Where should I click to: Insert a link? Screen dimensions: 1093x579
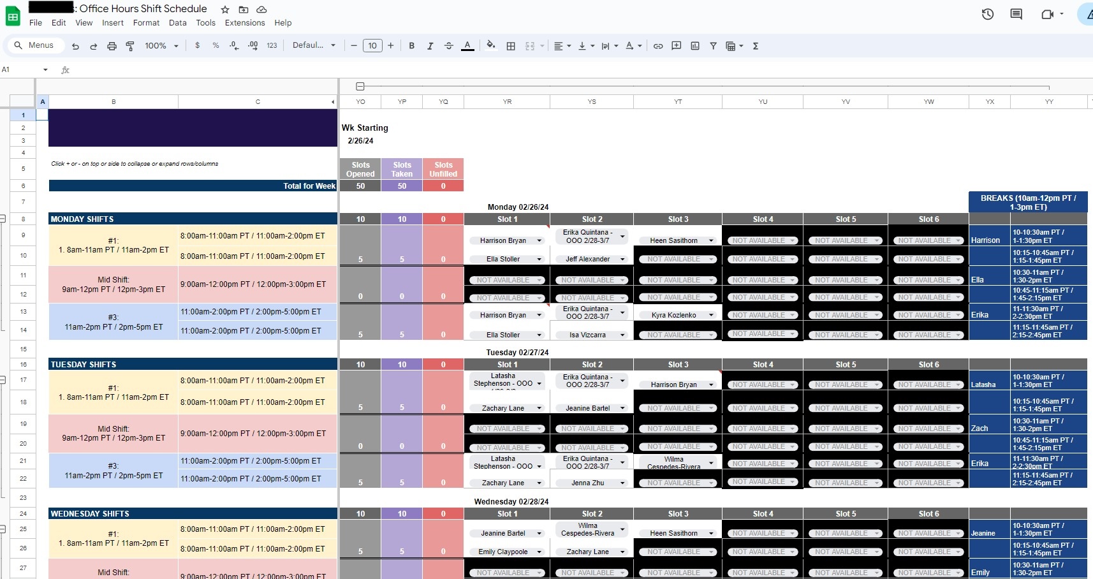(658, 46)
